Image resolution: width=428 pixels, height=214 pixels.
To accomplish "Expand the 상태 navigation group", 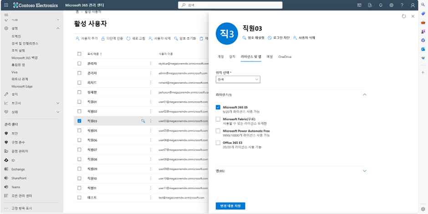I will [57, 112].
